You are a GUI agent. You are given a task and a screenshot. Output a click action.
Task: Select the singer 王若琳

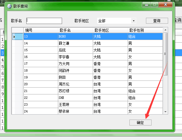click(x=75, y=104)
